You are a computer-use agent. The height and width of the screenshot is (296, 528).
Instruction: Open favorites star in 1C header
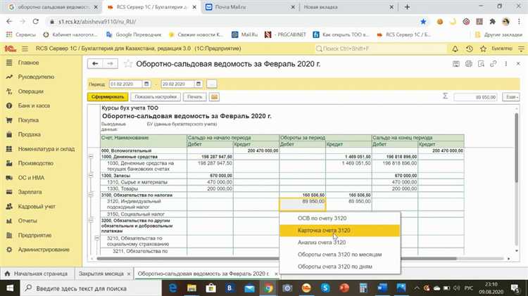[483, 49]
